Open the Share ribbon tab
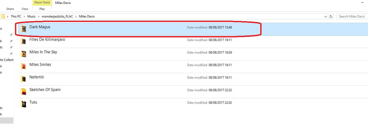The height and width of the screenshot is (127, 368). (10, 9)
